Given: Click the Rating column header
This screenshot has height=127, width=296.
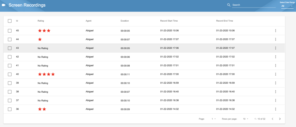Looking at the screenshot, I should coord(41,21).
